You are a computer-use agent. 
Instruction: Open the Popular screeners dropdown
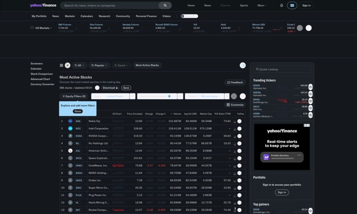click(99, 65)
